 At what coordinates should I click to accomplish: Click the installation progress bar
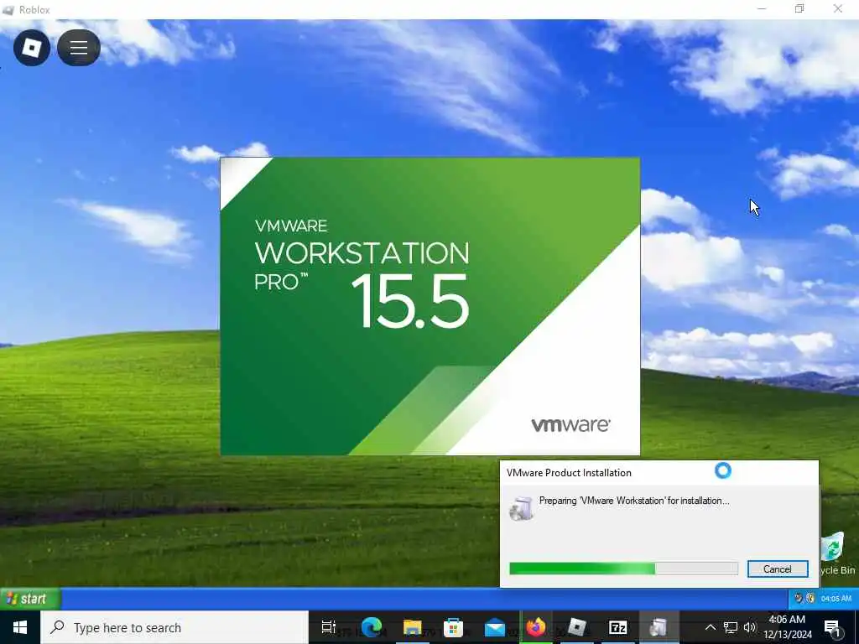pyautogui.click(x=623, y=569)
